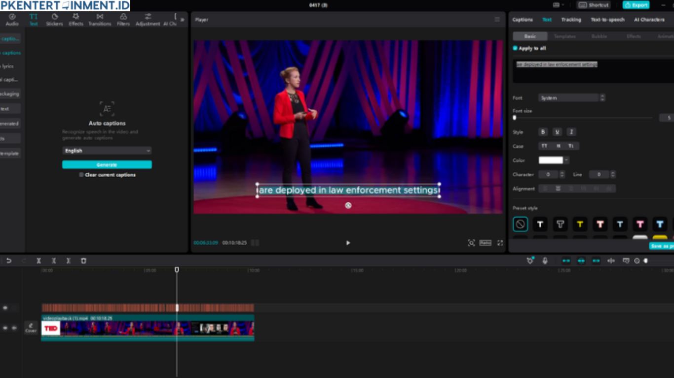674x378 pixels.
Task: Toggle visibility eye of the caption track
Action: (5, 308)
